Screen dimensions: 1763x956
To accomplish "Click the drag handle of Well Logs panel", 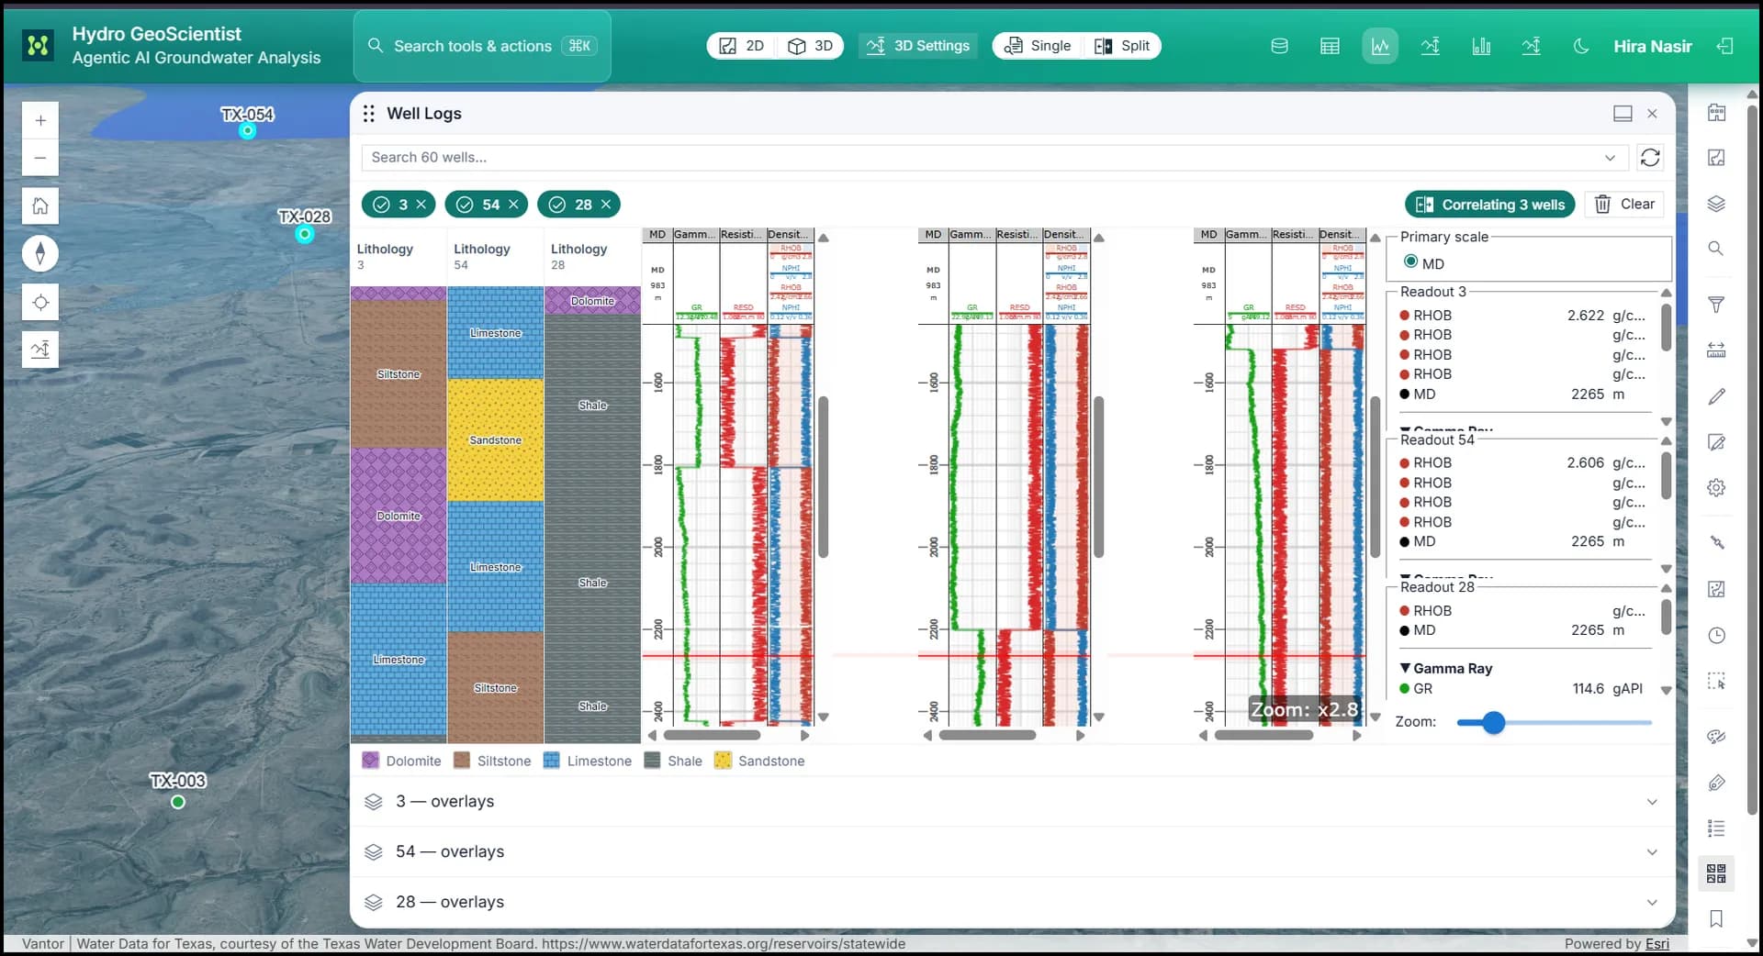I will [x=368, y=114].
